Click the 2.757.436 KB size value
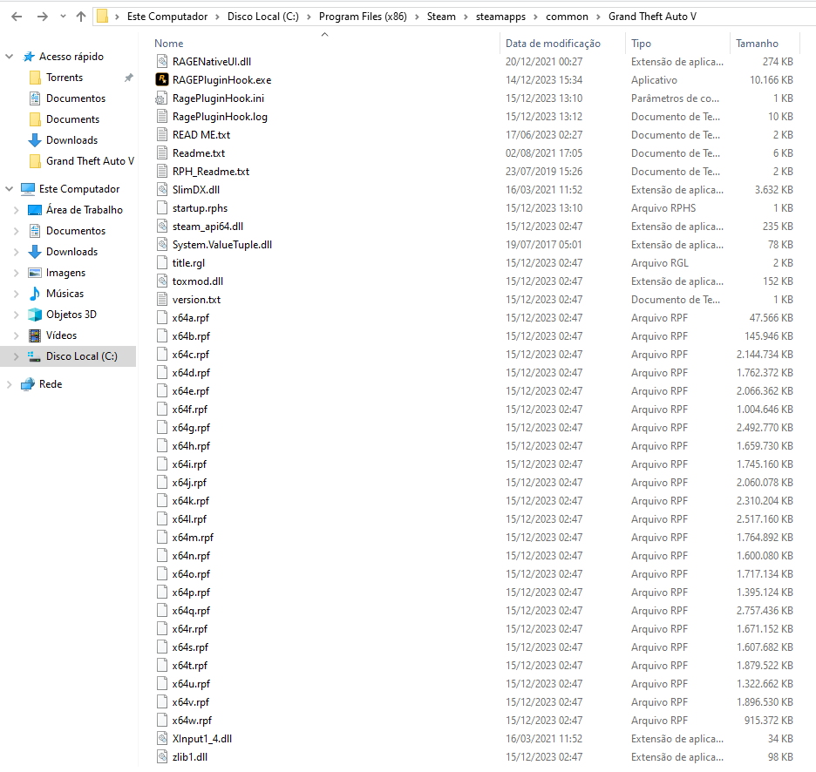Viewport: 816px width, 772px height. tap(765, 610)
